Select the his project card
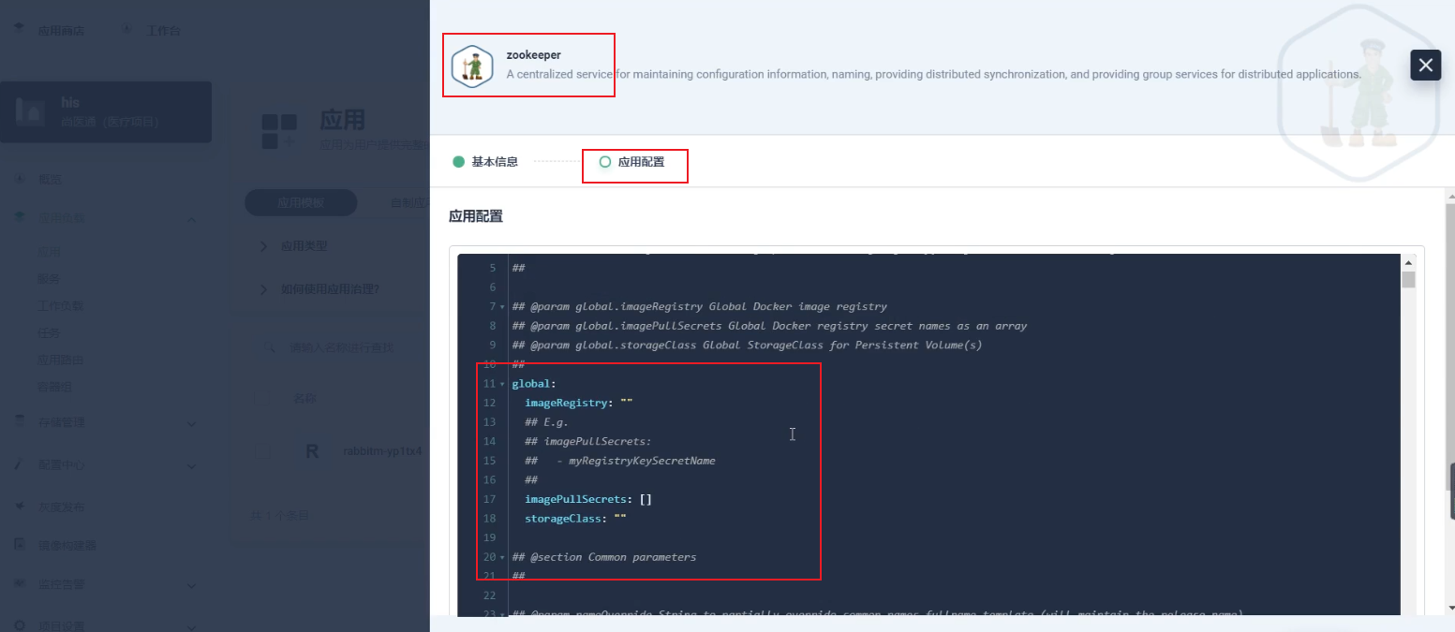The image size is (1455, 632). [106, 112]
